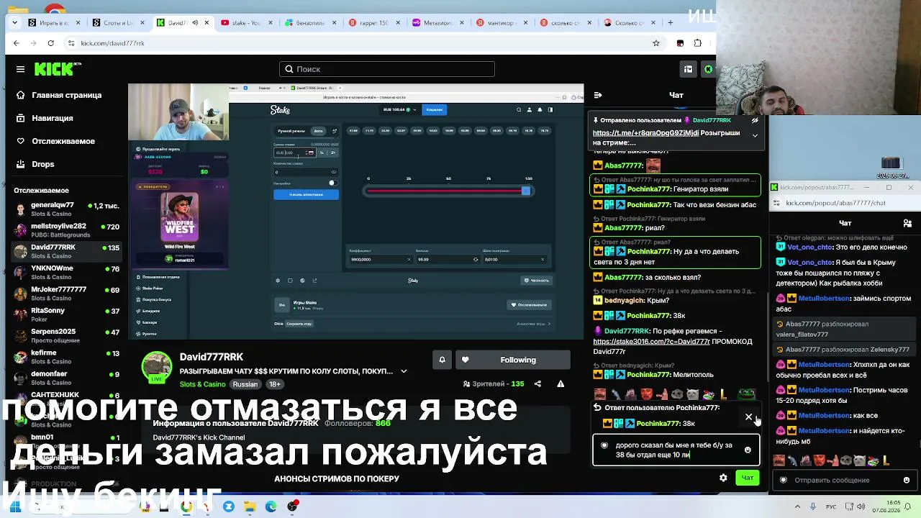Viewport: 921px width, 518px height.
Task: Expand the stream title chevron
Action: (x=404, y=371)
